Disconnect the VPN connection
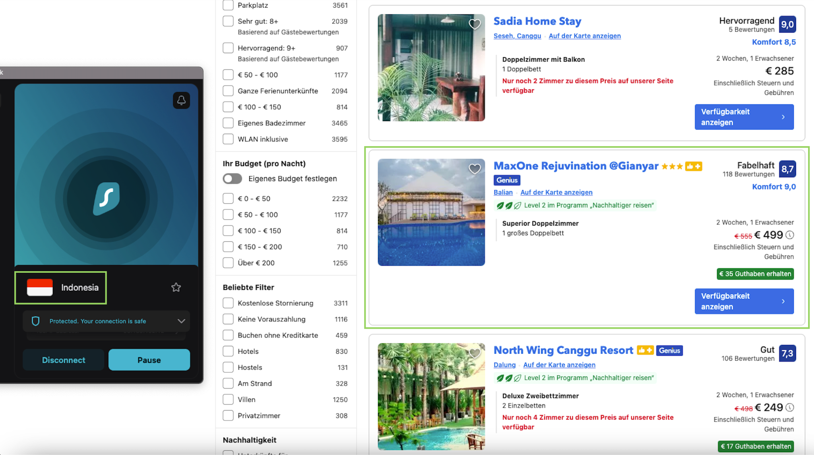The width and height of the screenshot is (814, 455). click(64, 360)
